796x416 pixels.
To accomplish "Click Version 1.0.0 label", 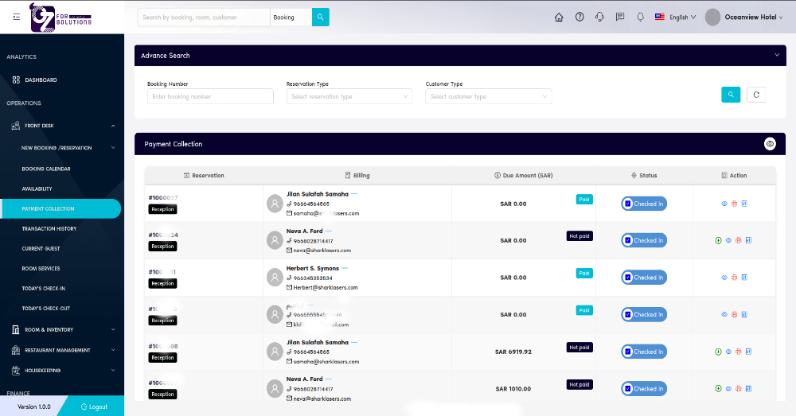I will coord(34,407).
